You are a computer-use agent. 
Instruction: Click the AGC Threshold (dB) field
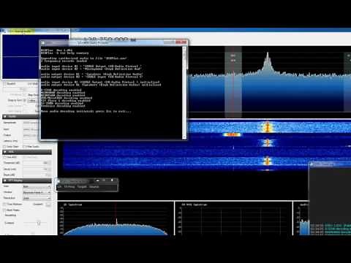tap(37, 163)
